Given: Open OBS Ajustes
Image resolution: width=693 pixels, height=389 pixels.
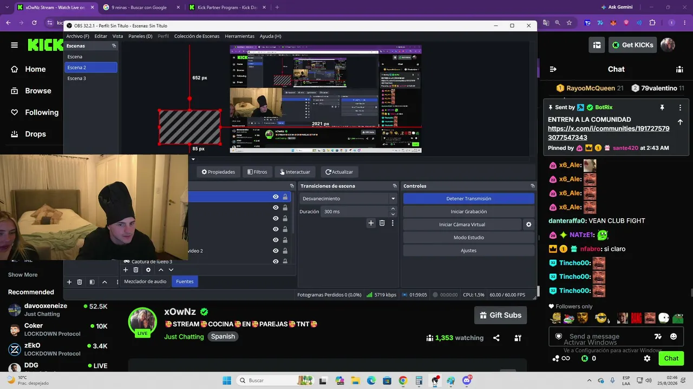Looking at the screenshot, I should point(469,251).
